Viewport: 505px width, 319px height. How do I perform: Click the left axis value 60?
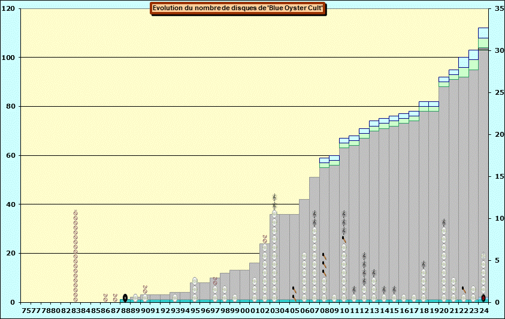10,156
